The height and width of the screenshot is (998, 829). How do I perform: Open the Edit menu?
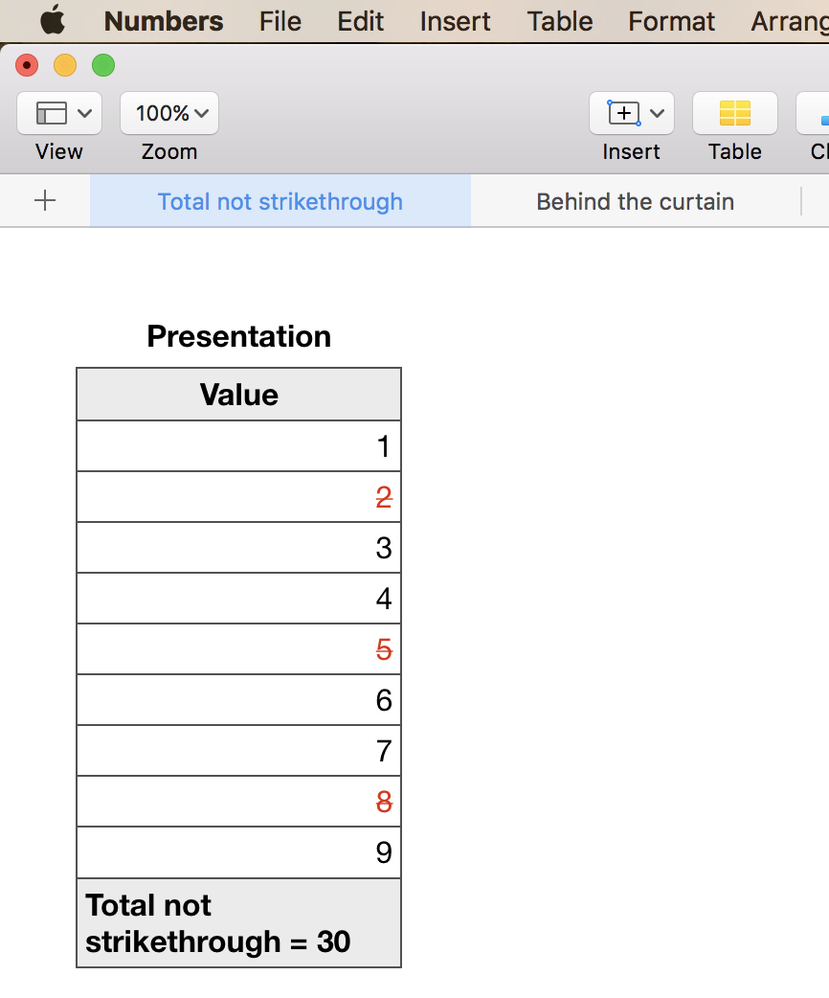[360, 21]
